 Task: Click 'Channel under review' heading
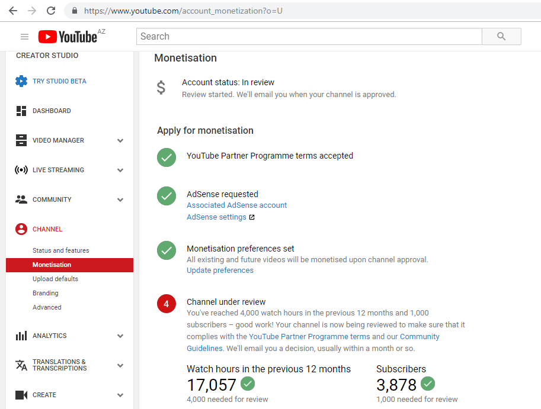pos(226,302)
